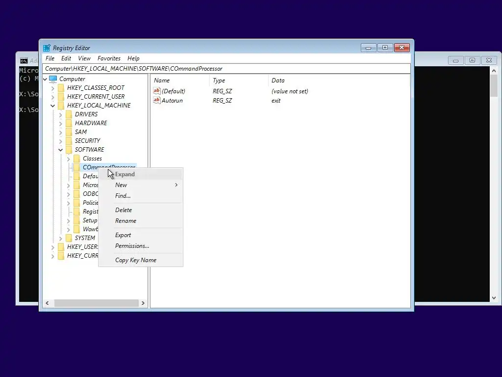
Task: Open the File menu
Action: point(50,58)
